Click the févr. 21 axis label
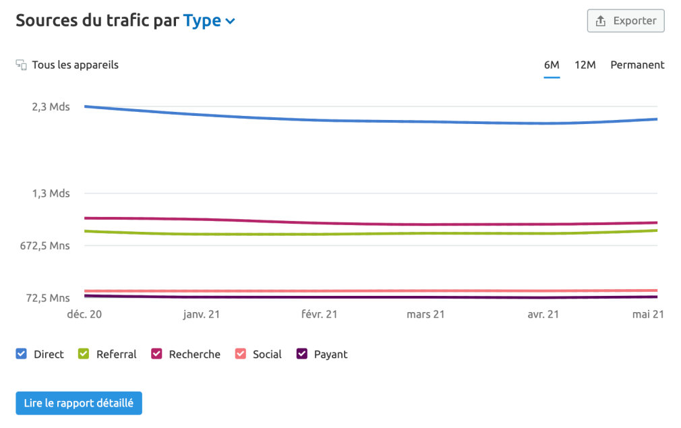This screenshot has width=681, height=428. coord(319,314)
